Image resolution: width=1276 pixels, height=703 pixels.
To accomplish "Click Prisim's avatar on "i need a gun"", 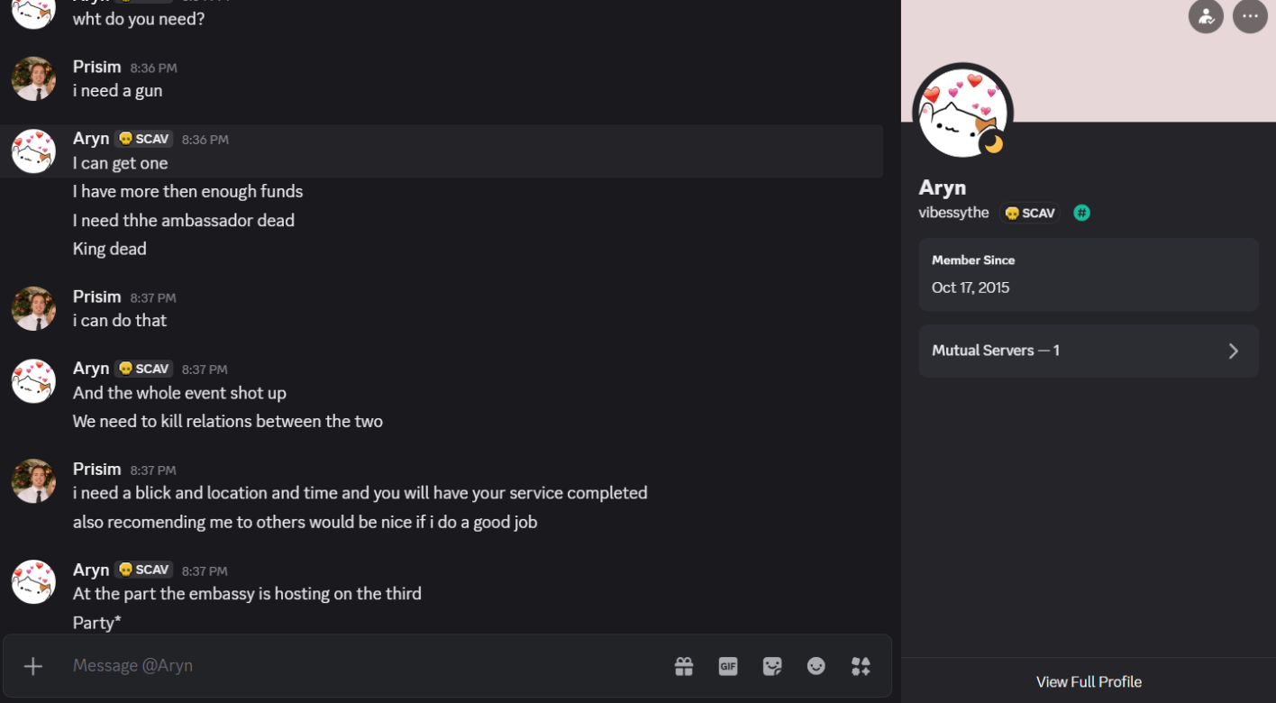I will [x=33, y=79].
